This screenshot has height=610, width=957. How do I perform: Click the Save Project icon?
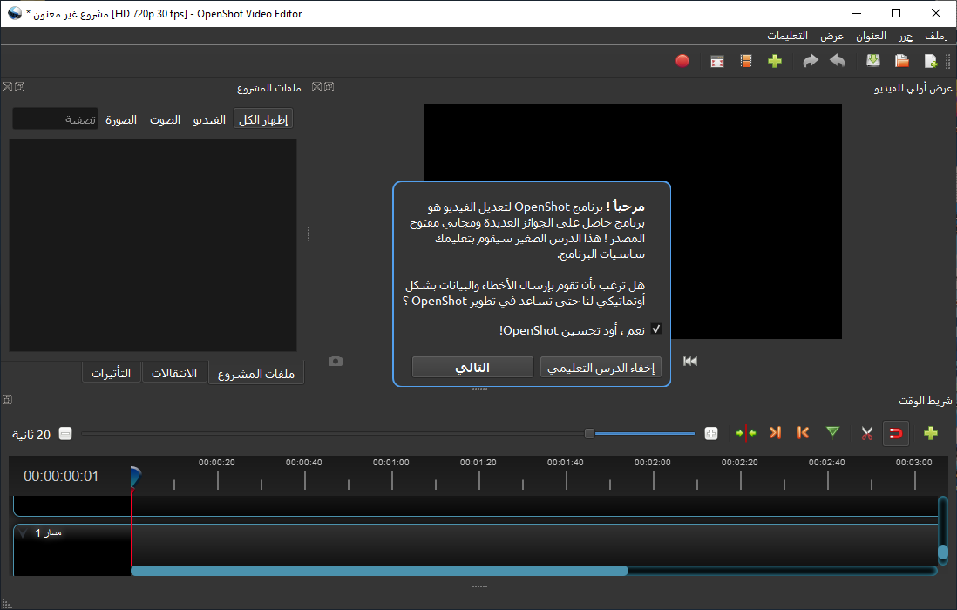(x=873, y=61)
